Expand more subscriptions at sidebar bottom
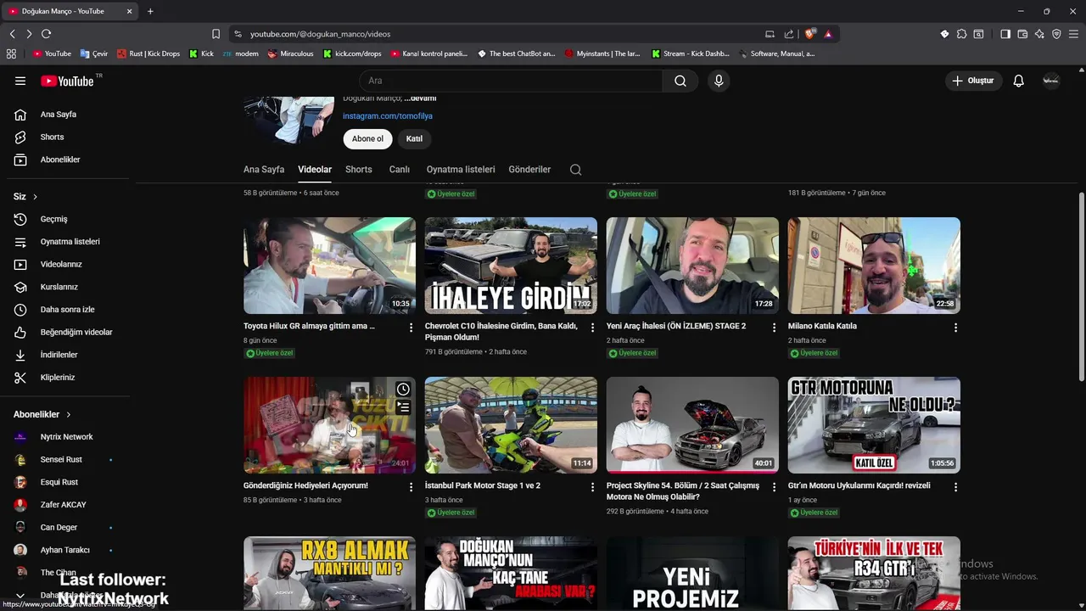The image size is (1086, 611). (20, 595)
